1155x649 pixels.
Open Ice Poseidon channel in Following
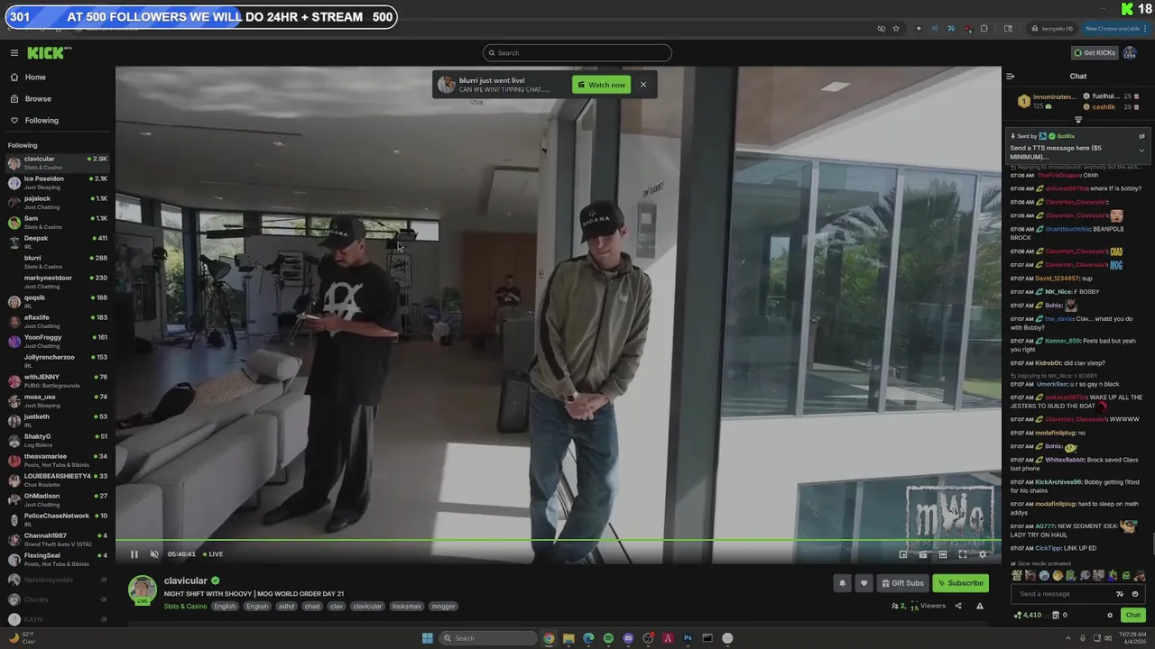[56, 183]
